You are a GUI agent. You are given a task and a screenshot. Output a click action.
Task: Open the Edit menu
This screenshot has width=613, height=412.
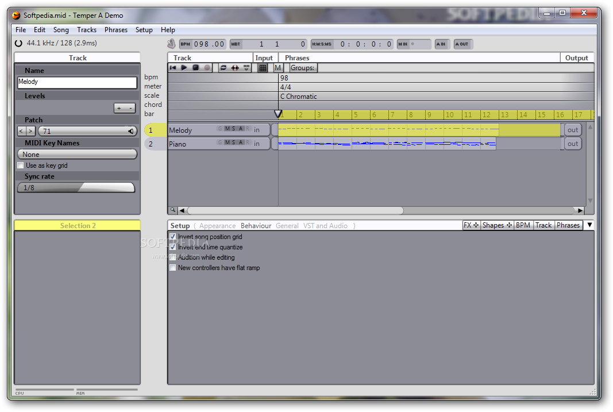(40, 30)
